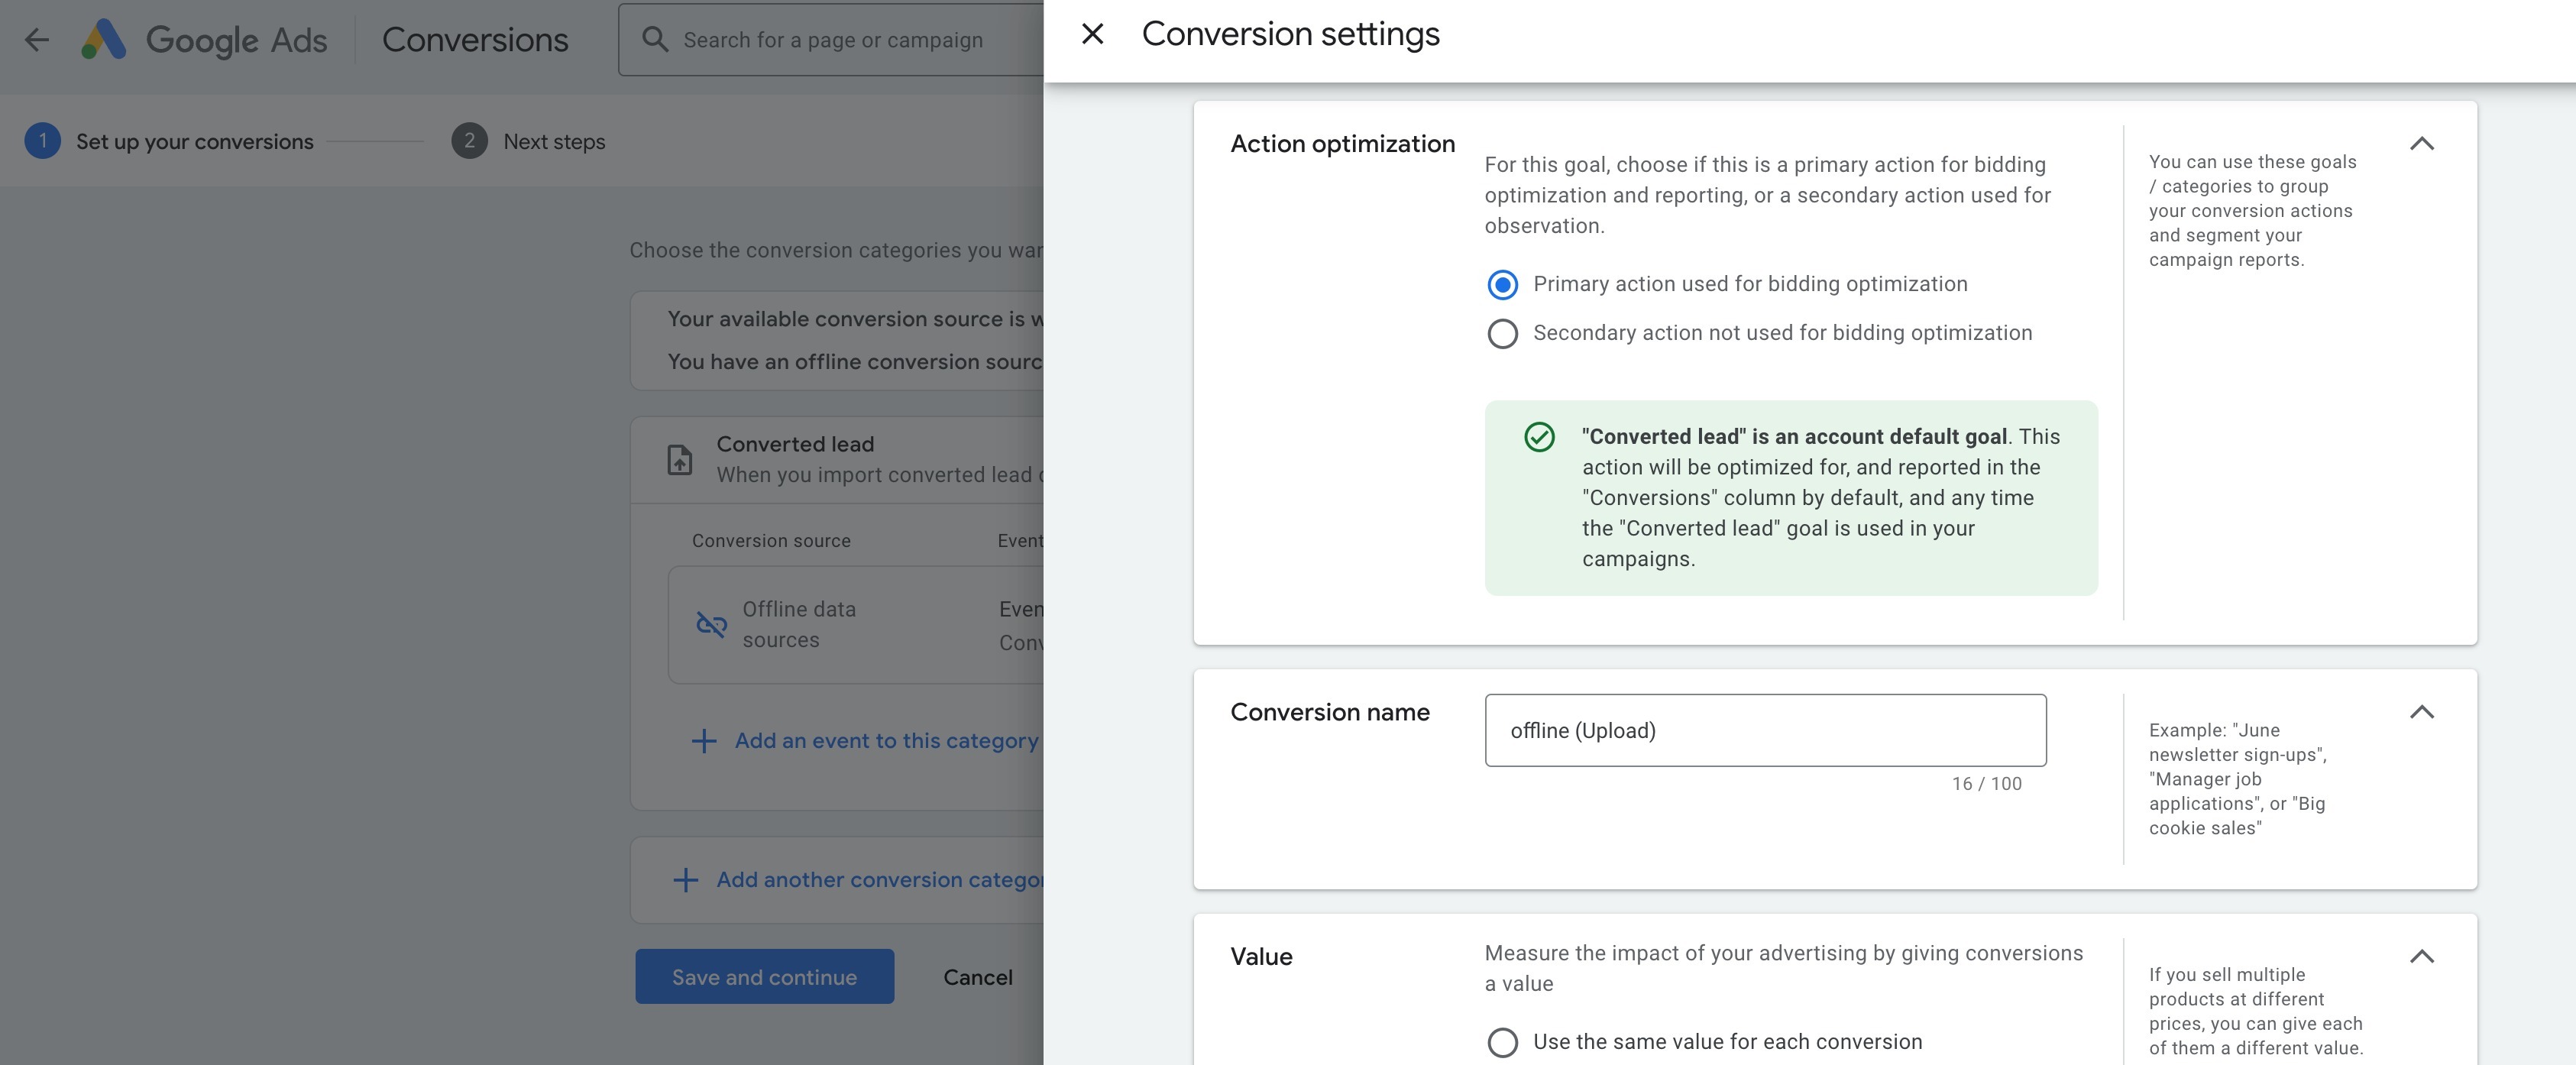Collapse the Value section chevron
The image size is (2576, 1065).
tap(2421, 957)
